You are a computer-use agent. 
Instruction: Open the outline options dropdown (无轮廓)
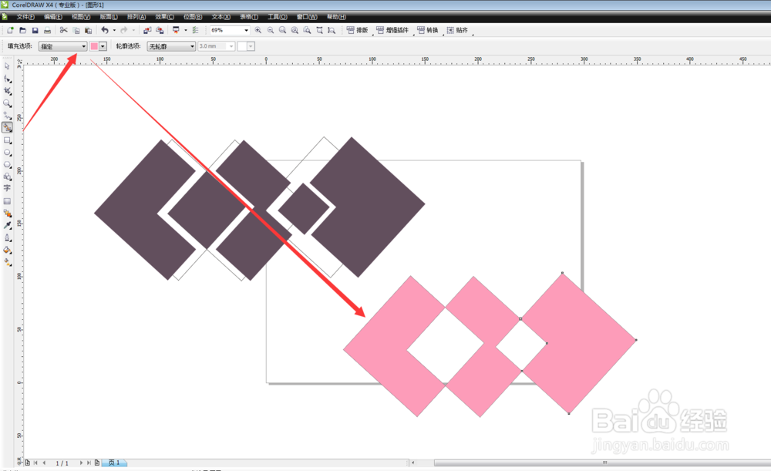pos(171,46)
